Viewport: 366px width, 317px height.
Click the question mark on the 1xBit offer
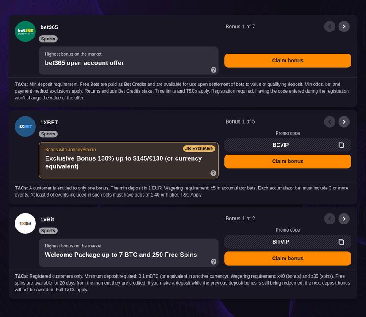tap(213, 261)
